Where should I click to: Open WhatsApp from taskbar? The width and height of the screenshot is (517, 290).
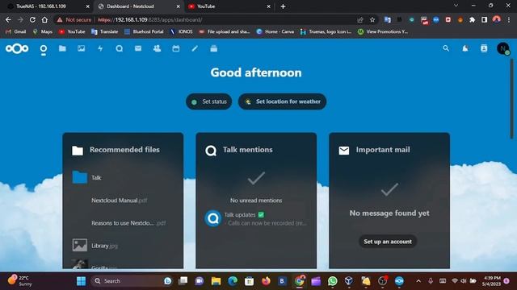pos(332,281)
